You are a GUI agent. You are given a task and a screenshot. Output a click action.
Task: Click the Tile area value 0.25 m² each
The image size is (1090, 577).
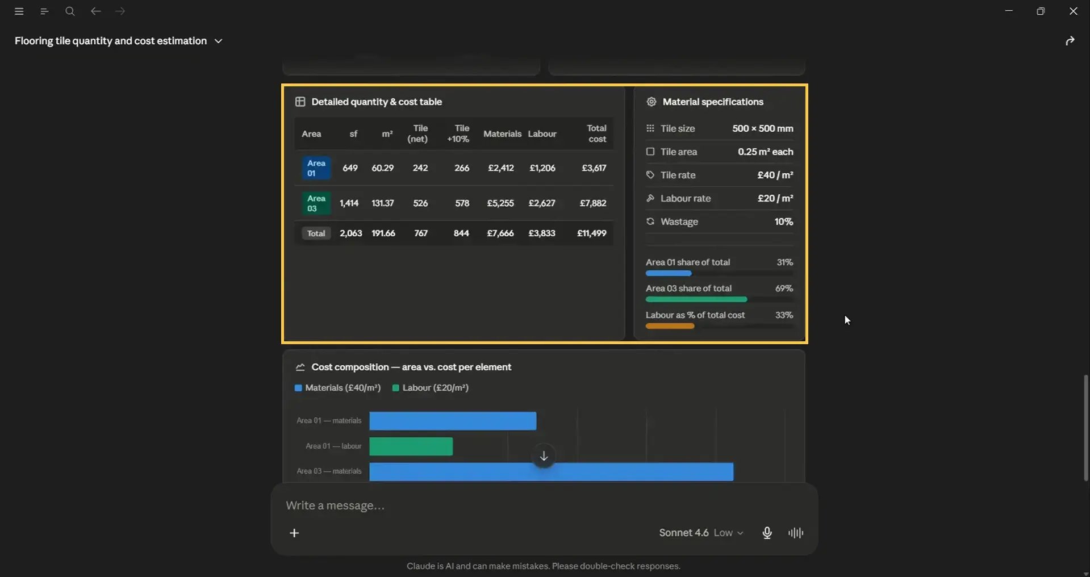coord(765,152)
